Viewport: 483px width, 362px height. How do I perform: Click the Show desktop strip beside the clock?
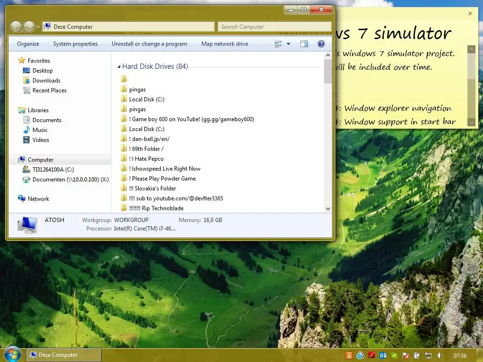(480, 355)
